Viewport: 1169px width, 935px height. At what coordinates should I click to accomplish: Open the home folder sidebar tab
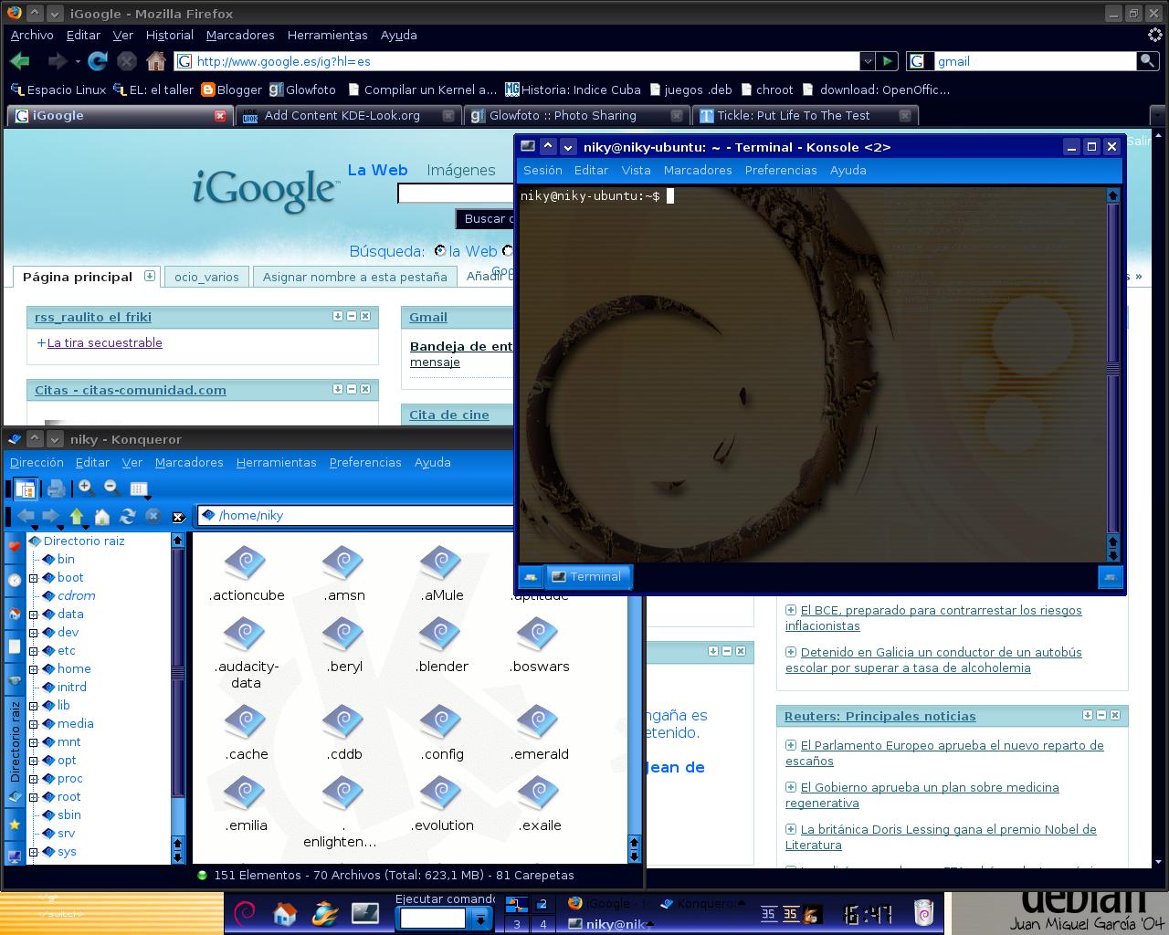14,614
